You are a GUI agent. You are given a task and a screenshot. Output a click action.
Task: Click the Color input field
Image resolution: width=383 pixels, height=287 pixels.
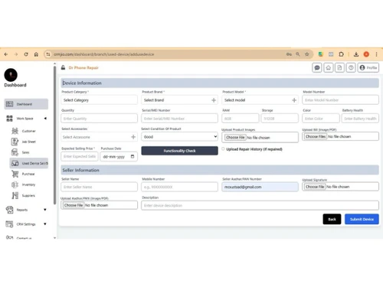click(x=321, y=119)
